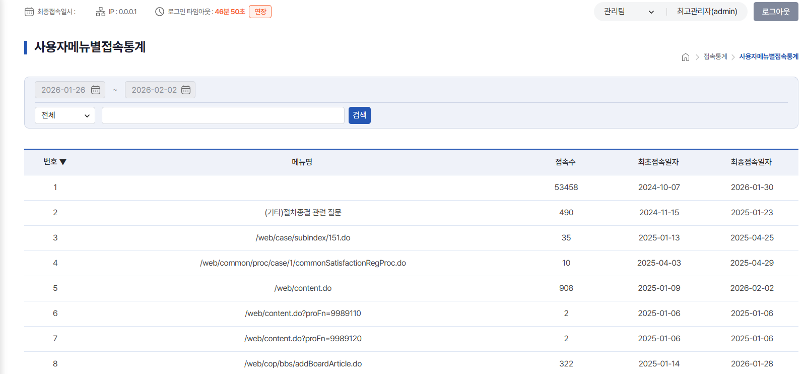This screenshot has width=805, height=374.
Task: Click the 로그아웃 button
Action: click(775, 12)
